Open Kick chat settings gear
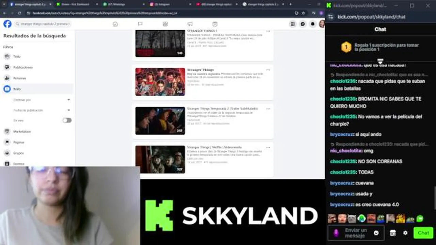436x245 pixels. 405,233
